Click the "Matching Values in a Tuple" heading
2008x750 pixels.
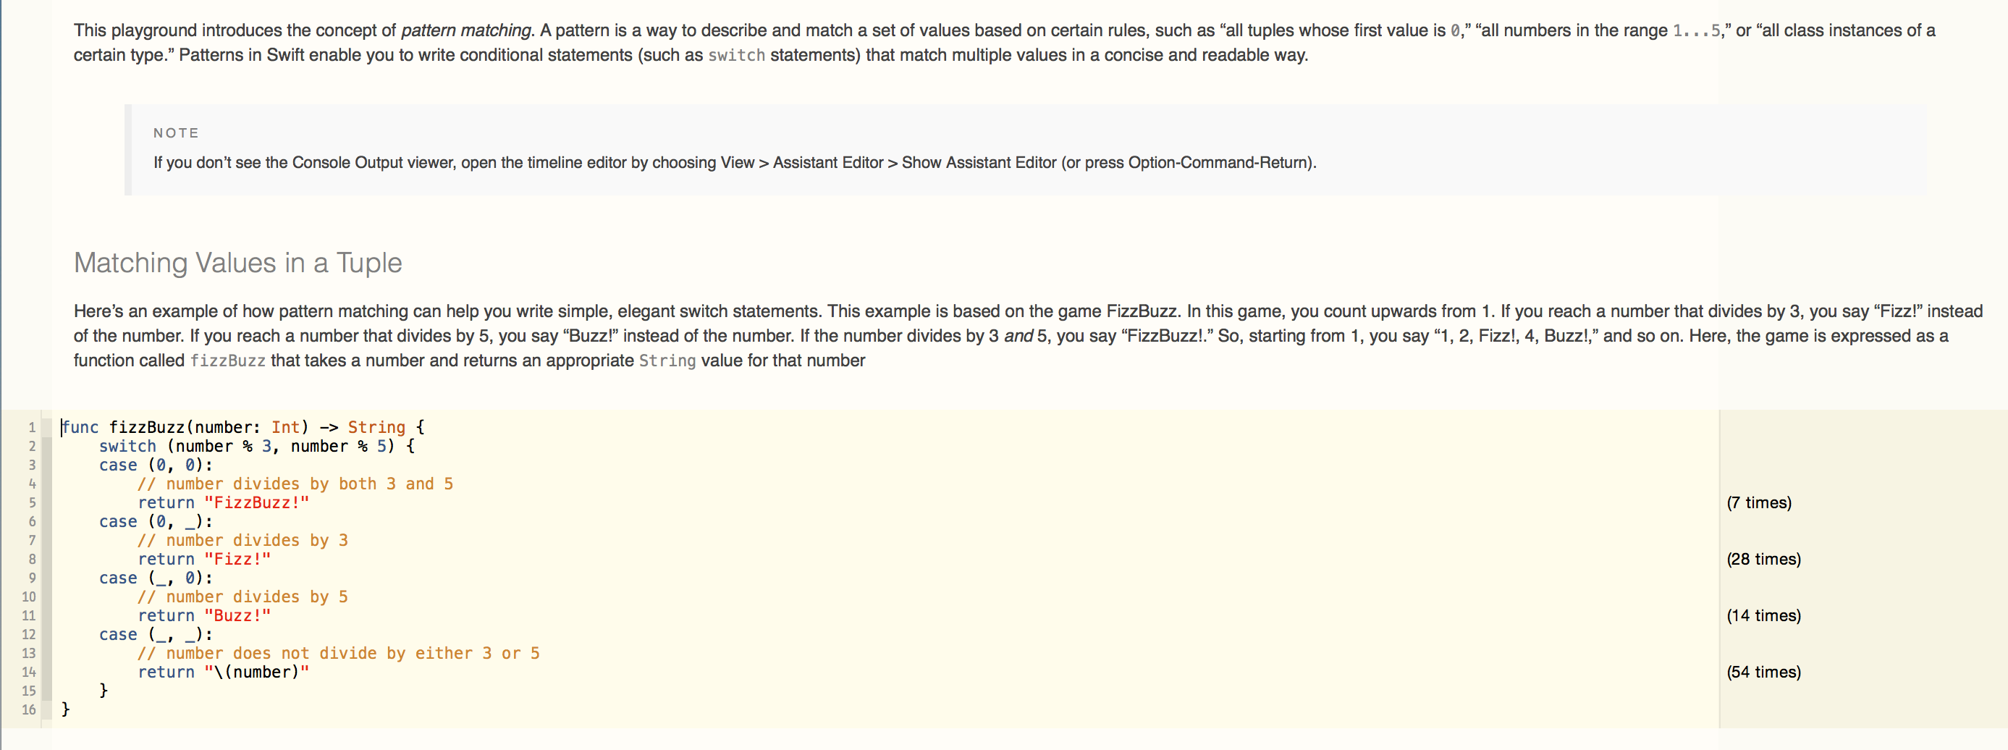coord(237,263)
